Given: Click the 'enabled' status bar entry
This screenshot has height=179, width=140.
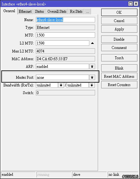Looking at the screenshot, I should coord(18,175).
